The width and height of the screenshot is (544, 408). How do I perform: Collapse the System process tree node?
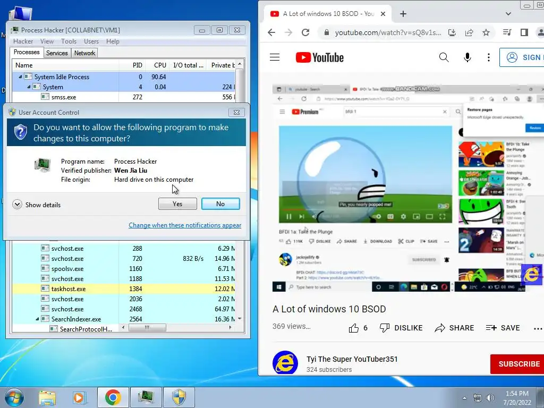[29, 87]
